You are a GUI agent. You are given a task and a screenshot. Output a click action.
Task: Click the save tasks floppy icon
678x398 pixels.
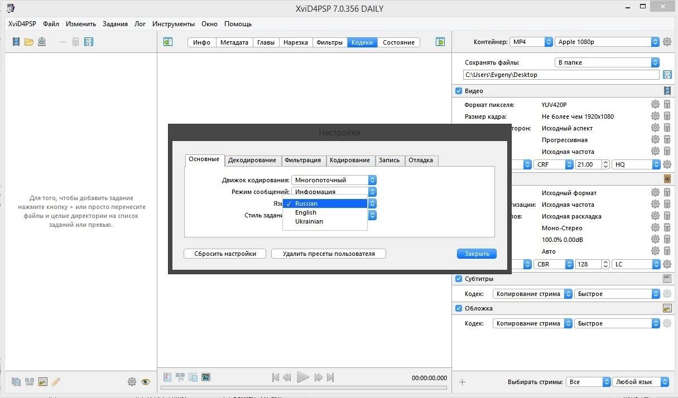tap(89, 42)
